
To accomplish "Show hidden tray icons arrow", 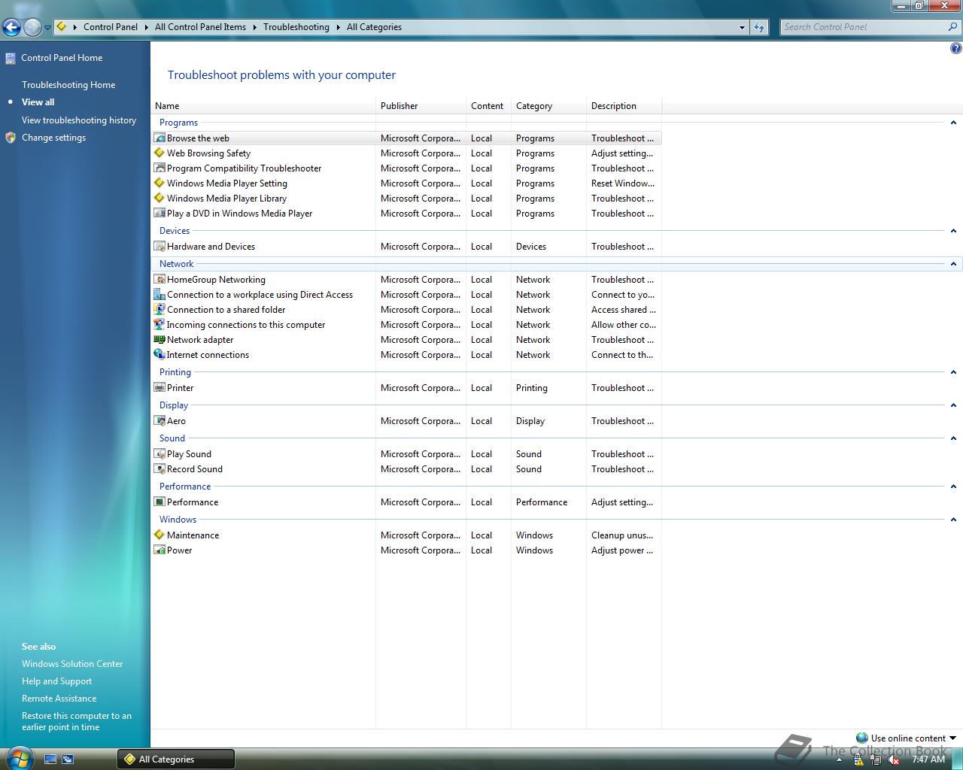I will point(839,760).
